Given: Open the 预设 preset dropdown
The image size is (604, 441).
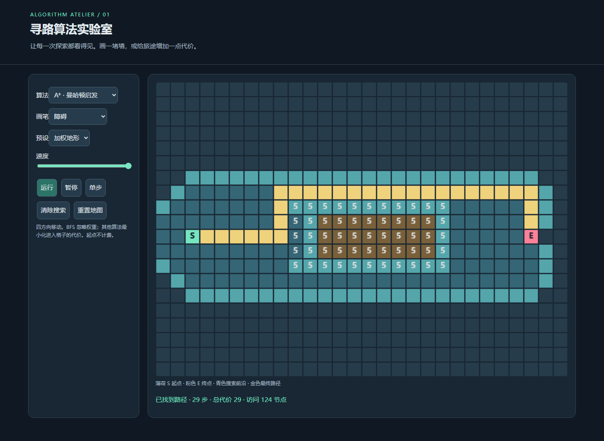Looking at the screenshot, I should (69, 138).
